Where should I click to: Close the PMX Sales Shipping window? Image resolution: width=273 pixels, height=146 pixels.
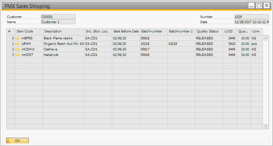(x=266, y=6)
